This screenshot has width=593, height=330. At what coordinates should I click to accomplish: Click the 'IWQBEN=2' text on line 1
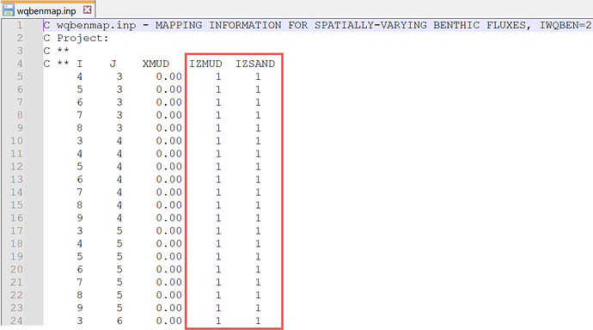pos(565,25)
